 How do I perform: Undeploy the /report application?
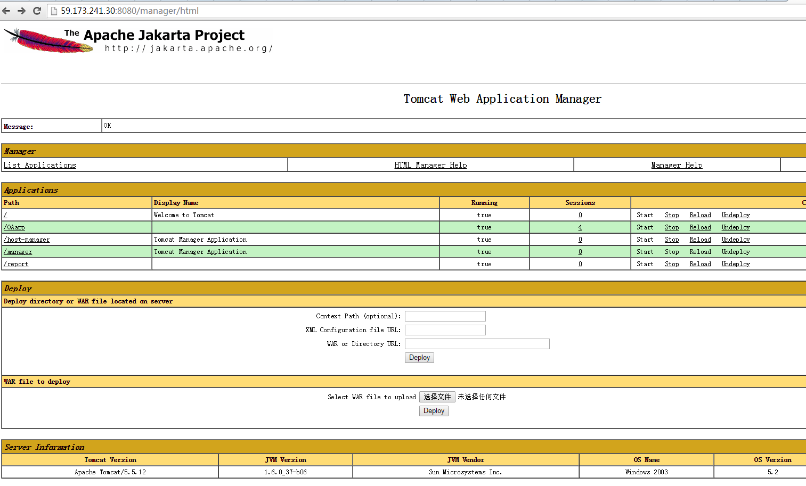point(736,264)
